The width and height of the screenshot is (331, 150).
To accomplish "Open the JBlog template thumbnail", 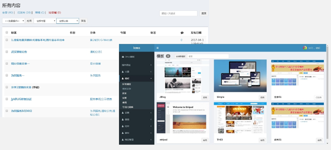I will 183,76.
